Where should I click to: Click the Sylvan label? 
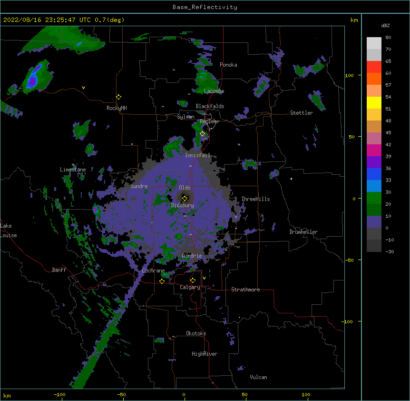pos(185,117)
